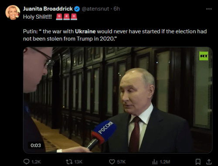The height and width of the screenshot is (166, 218).
Task: Click the share upload arrow icon
Action: 209,162
